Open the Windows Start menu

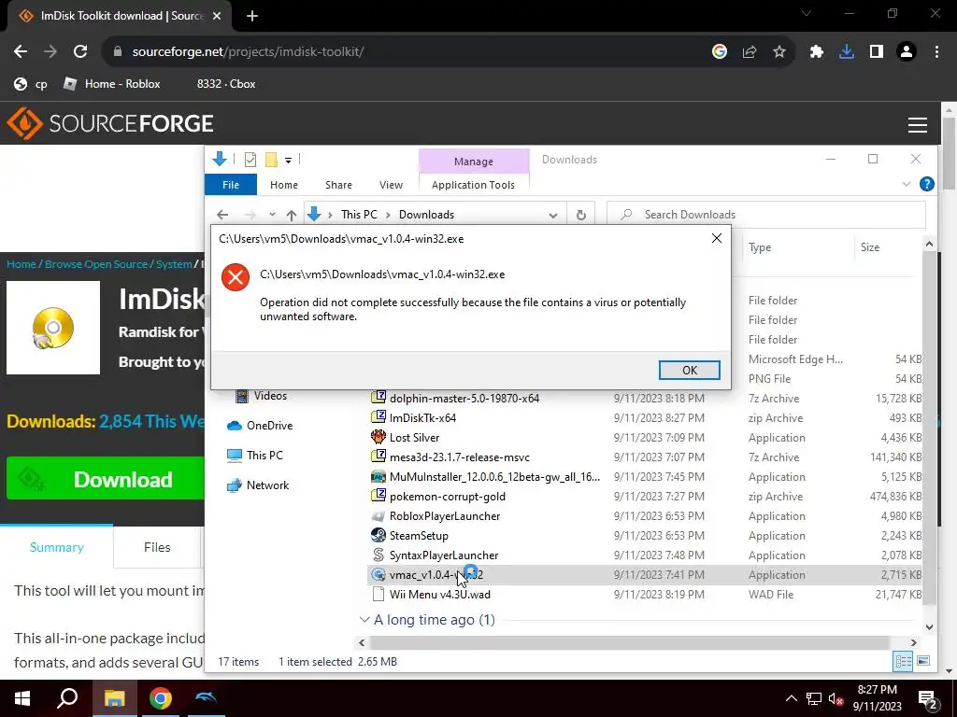(22, 698)
